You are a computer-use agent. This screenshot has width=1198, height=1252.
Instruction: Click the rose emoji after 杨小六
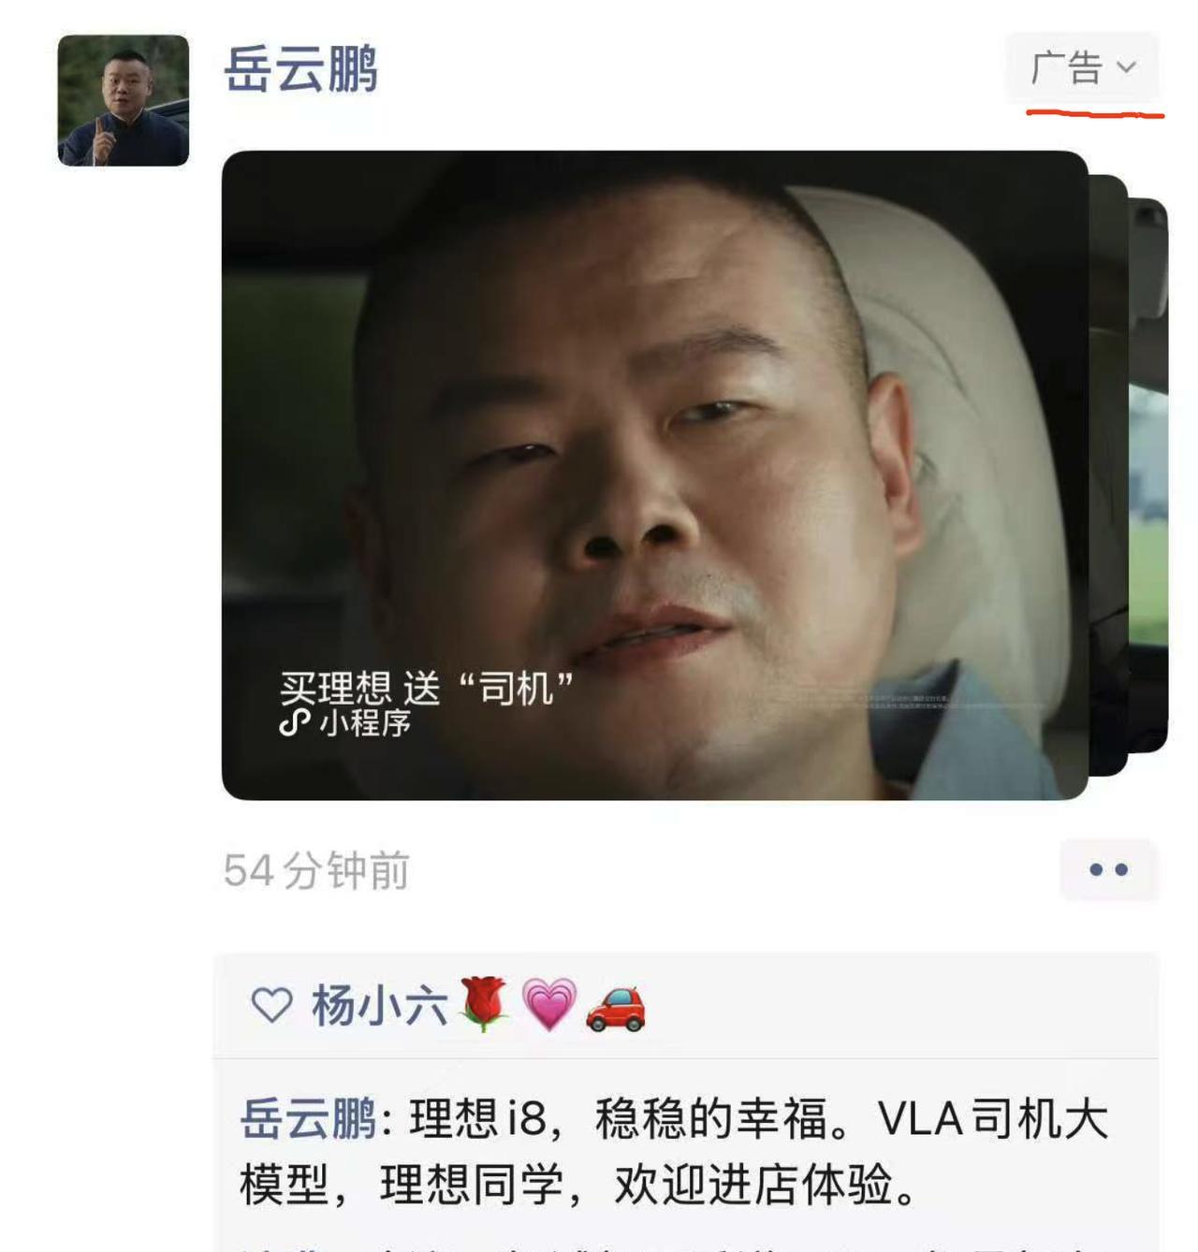pyautogui.click(x=484, y=1004)
